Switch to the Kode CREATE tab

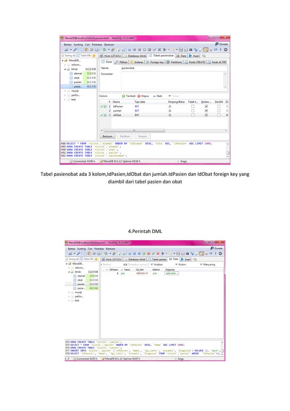pyautogui.click(x=195, y=62)
